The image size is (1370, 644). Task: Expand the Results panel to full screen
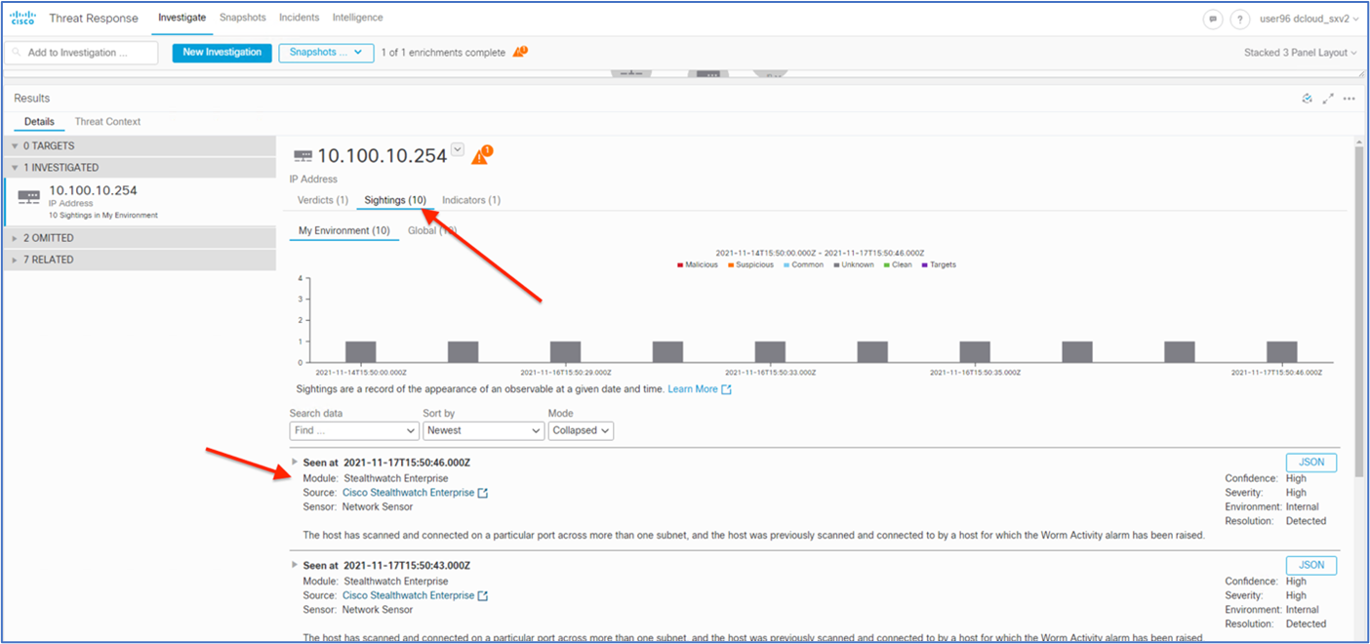1328,99
